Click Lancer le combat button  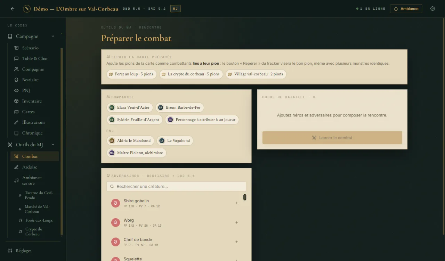332,138
